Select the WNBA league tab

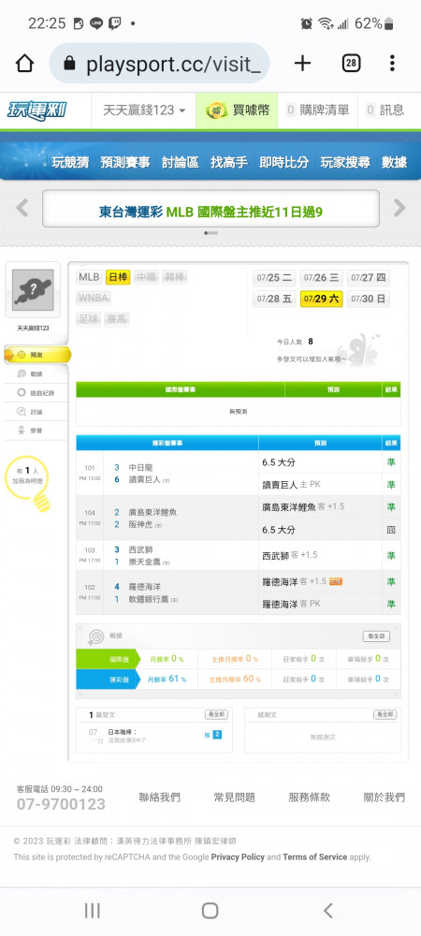93,298
